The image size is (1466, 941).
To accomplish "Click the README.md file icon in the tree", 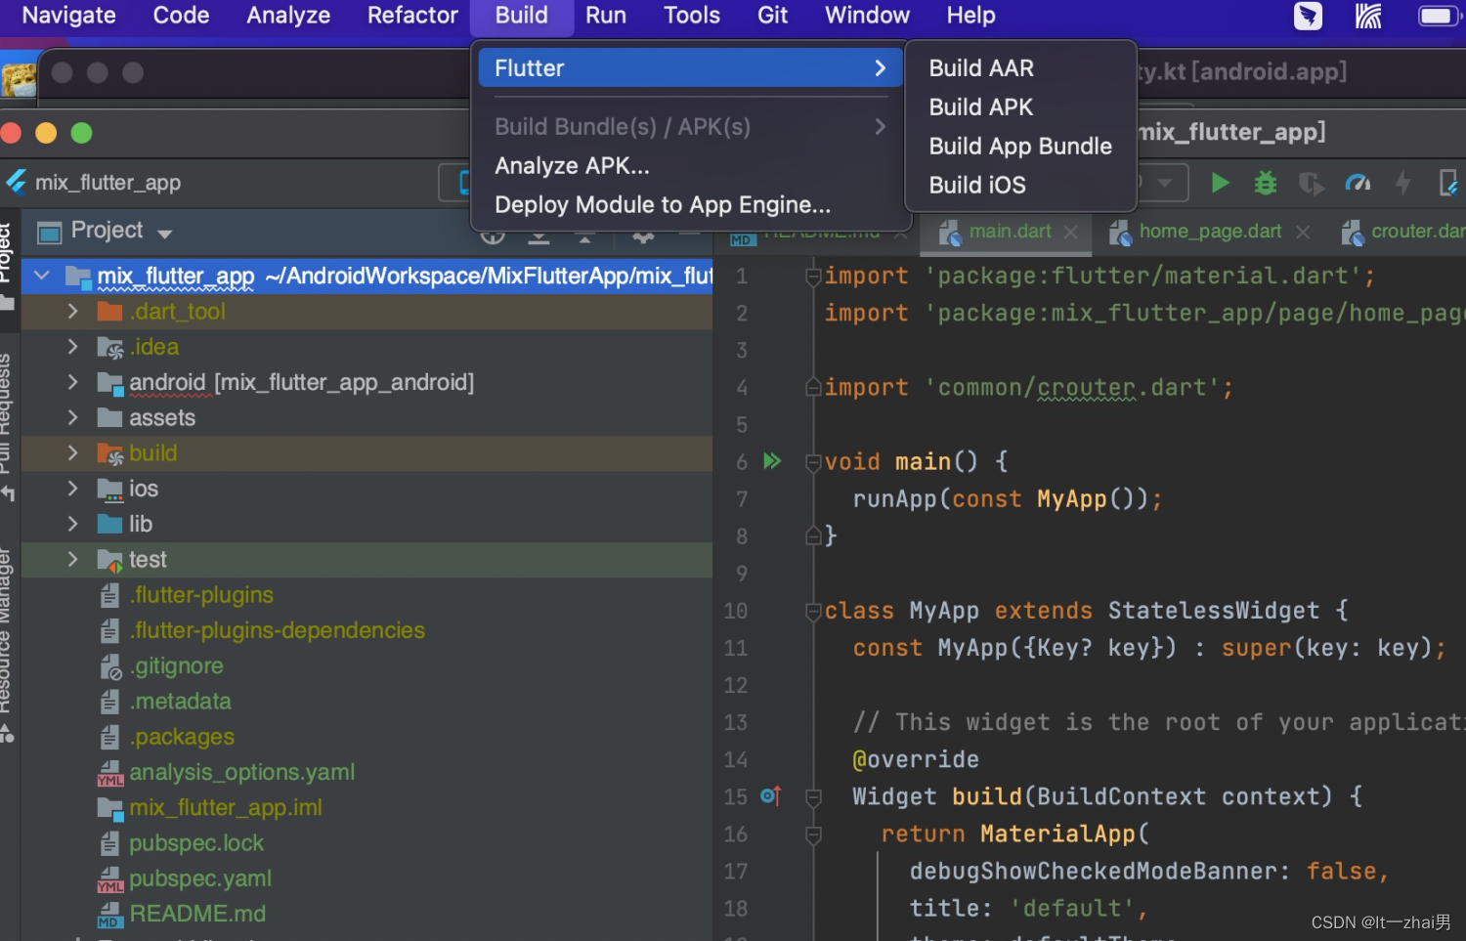I will coord(109,915).
